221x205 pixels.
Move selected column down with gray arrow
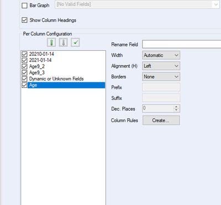[63, 43]
